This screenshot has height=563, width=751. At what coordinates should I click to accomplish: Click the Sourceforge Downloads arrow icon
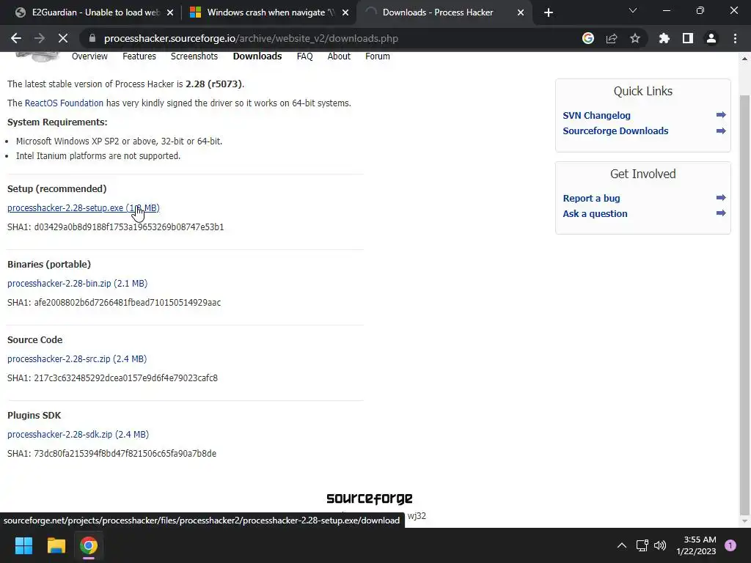point(721,130)
